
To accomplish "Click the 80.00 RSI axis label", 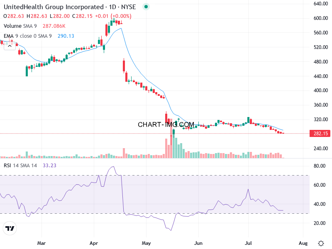I will (320, 166).
